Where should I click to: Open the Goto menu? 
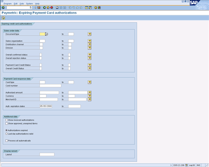(x=22, y=4)
